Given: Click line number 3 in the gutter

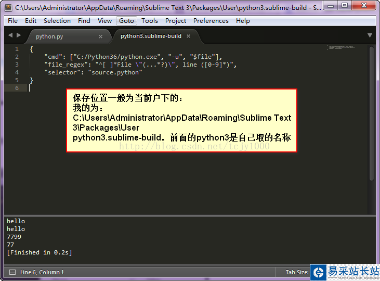Looking at the screenshot, I should (x=17, y=65).
